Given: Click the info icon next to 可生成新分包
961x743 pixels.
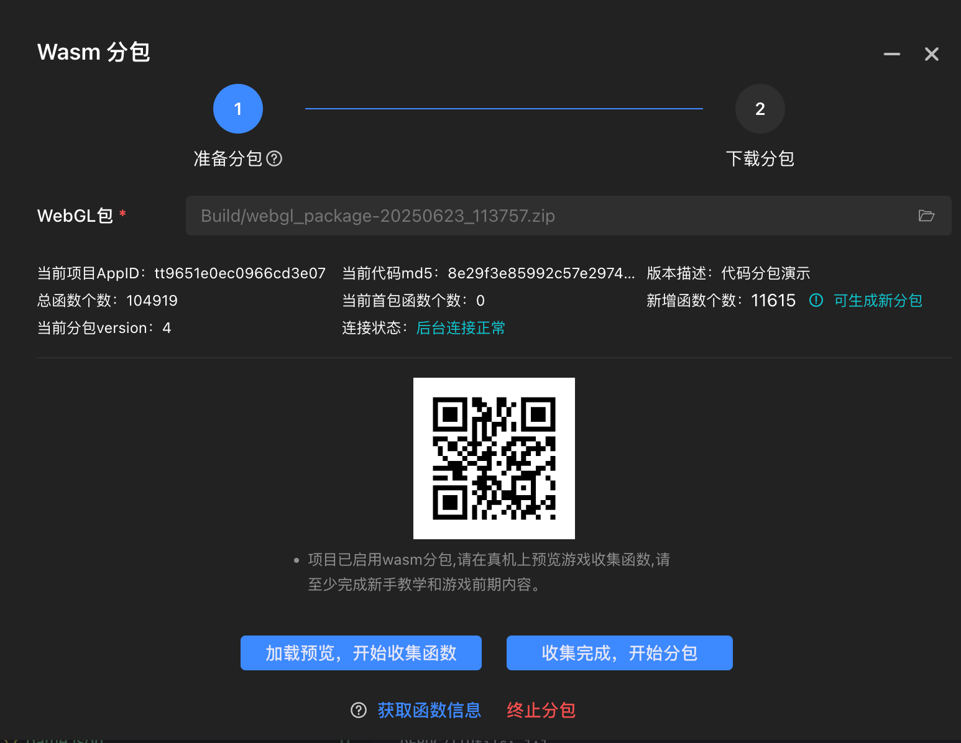Looking at the screenshot, I should point(816,301).
